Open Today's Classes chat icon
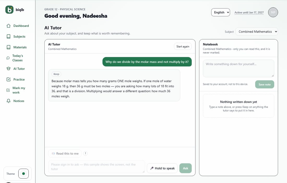287x183 pixels. coord(8,58)
